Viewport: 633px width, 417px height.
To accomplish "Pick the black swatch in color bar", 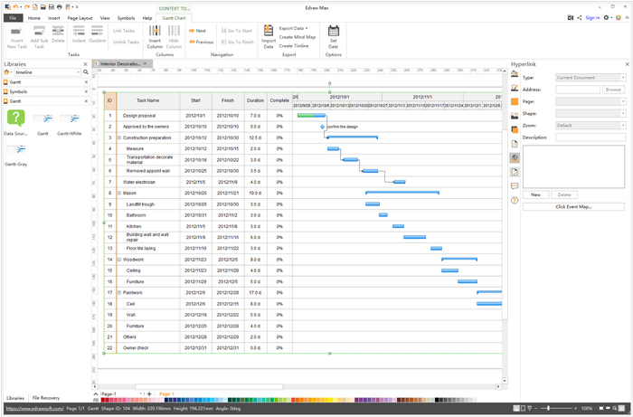I will [437, 400].
